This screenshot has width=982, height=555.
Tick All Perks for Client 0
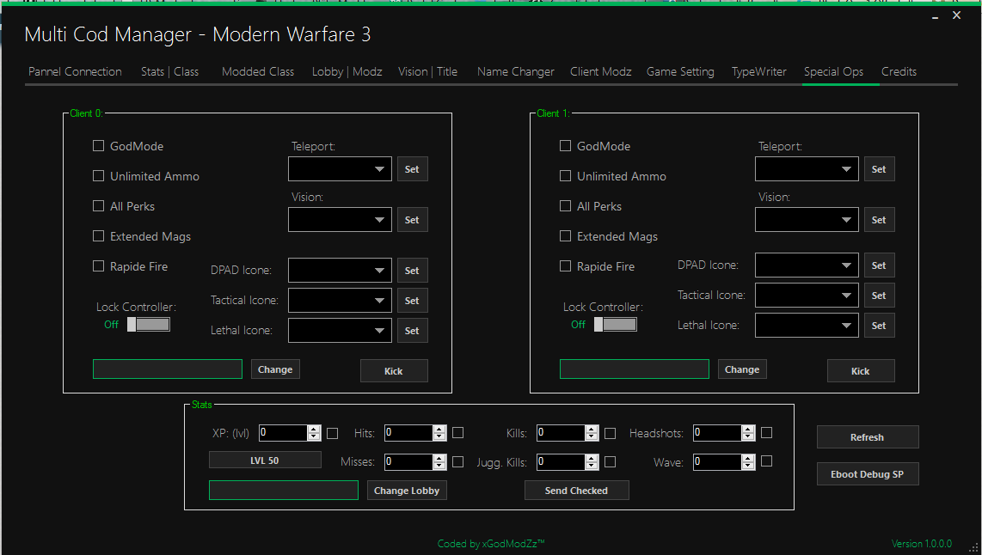tap(98, 206)
